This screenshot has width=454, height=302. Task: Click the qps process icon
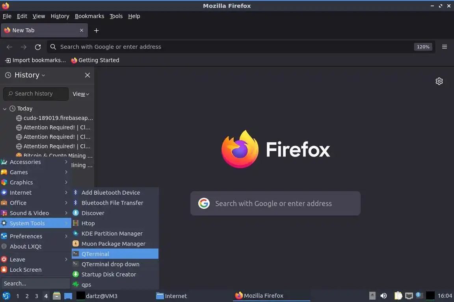coord(76,284)
